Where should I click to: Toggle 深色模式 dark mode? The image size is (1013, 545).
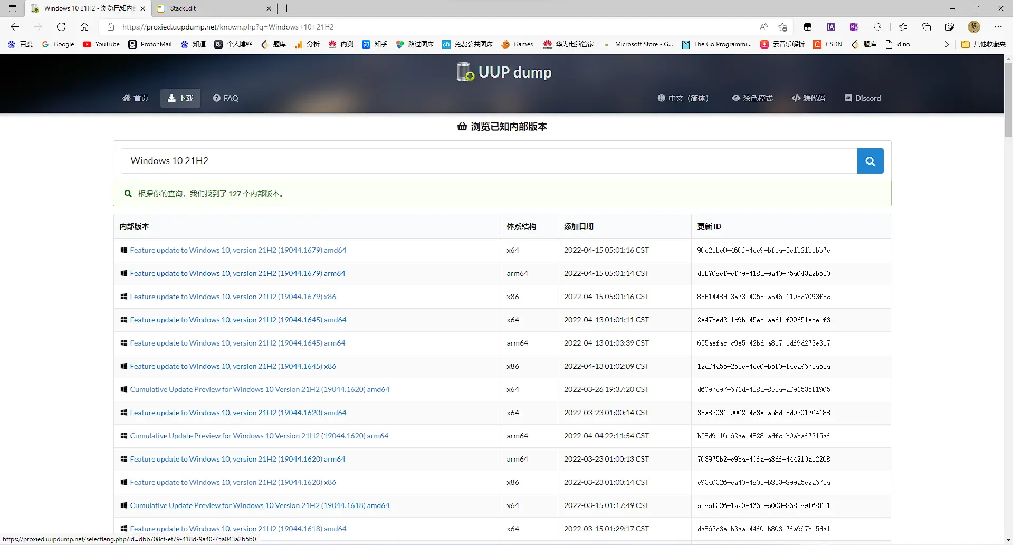pos(752,98)
